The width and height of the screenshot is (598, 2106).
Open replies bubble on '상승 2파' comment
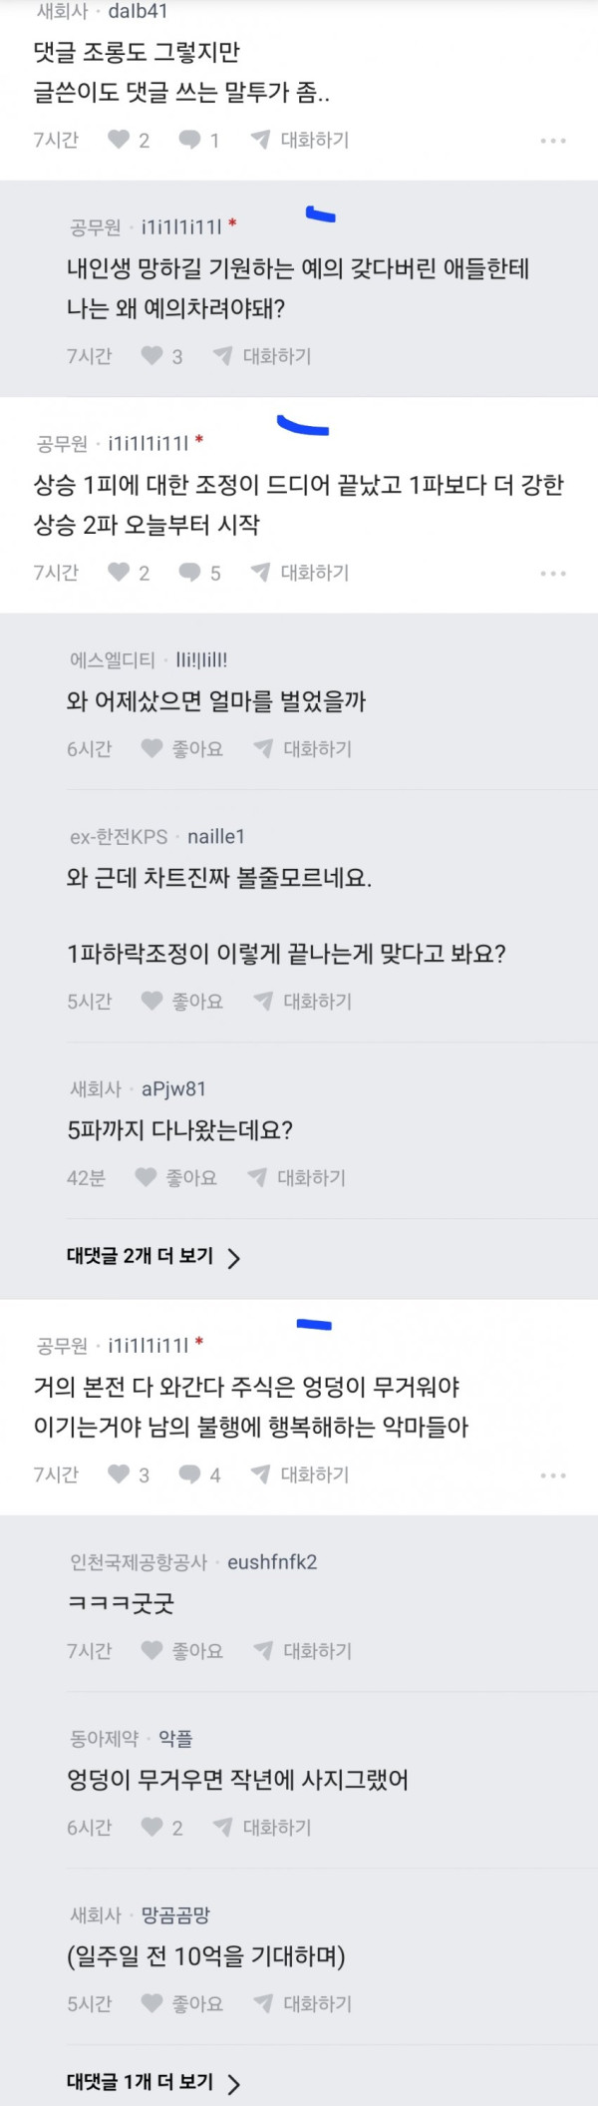[x=189, y=572]
